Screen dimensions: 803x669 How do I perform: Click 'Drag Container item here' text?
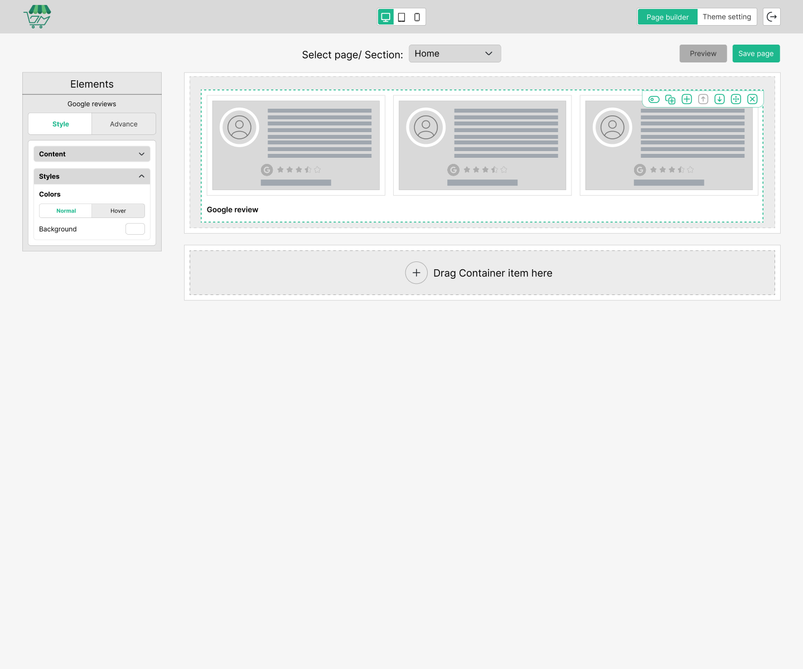493,273
